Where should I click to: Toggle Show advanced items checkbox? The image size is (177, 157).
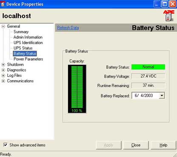tap(5, 145)
